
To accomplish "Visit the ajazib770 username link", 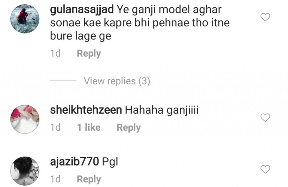I will click(75, 162).
